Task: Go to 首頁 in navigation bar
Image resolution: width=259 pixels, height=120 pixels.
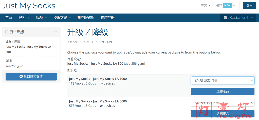Action: [x=9, y=18]
